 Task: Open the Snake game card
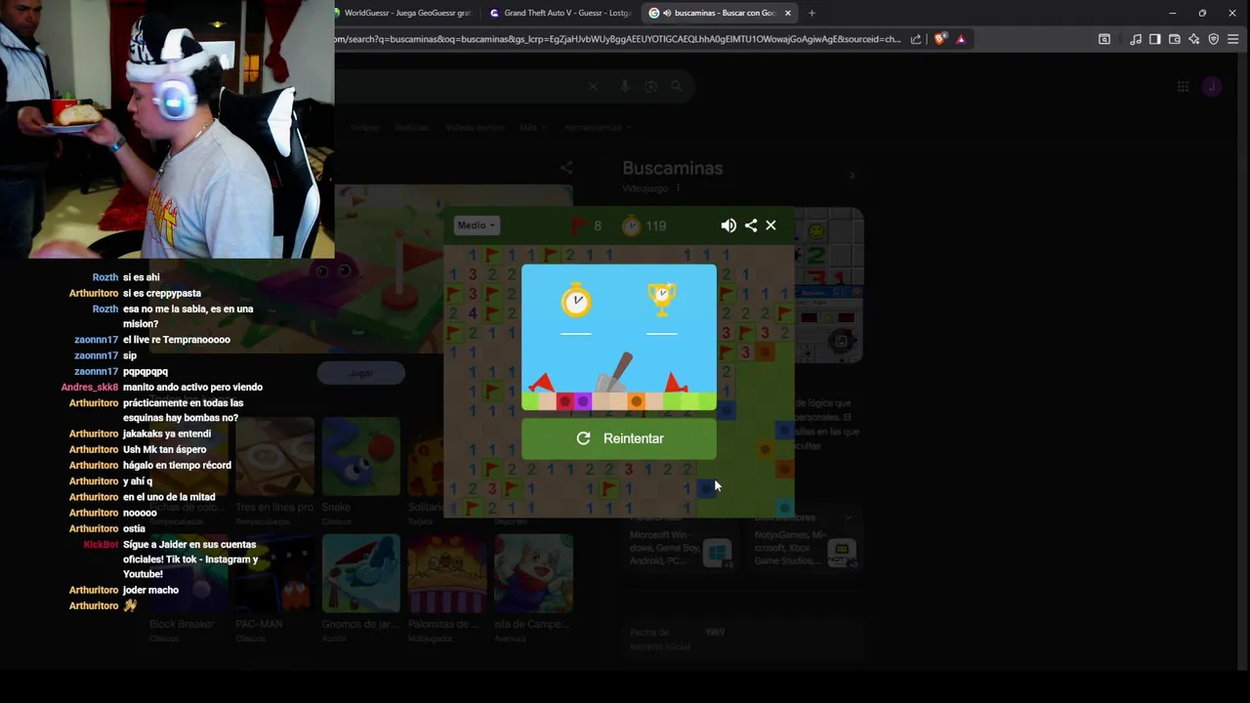tap(360, 465)
